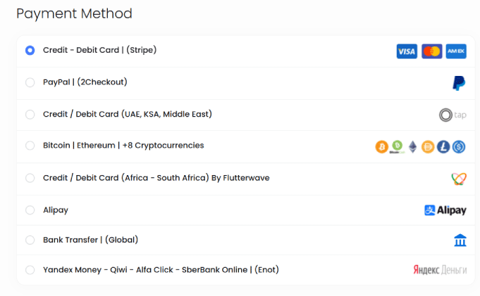
Task: Choose the Bitcoin | Ethereum cryptocurrencies radio option
Action: (x=30, y=146)
